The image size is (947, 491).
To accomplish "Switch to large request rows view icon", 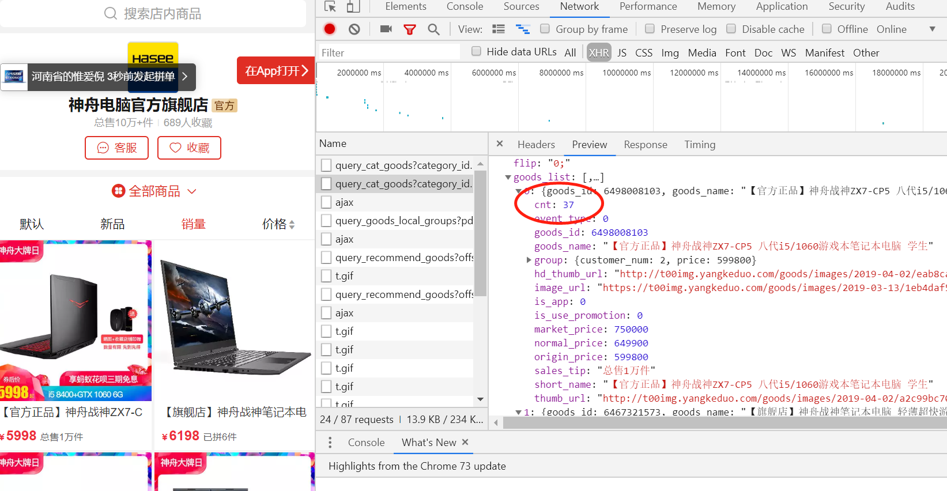I will [x=499, y=29].
